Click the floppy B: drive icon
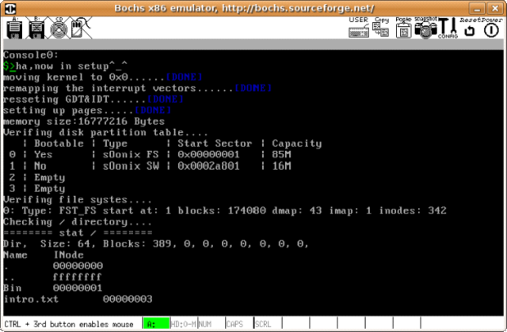 36,28
